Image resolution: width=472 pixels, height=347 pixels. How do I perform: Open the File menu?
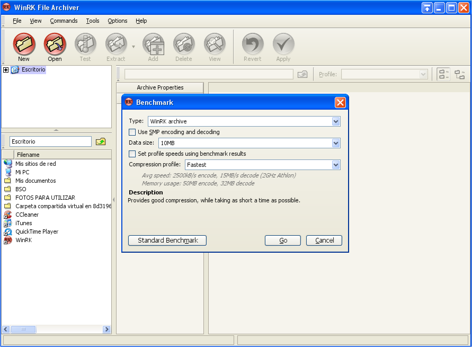(x=17, y=21)
